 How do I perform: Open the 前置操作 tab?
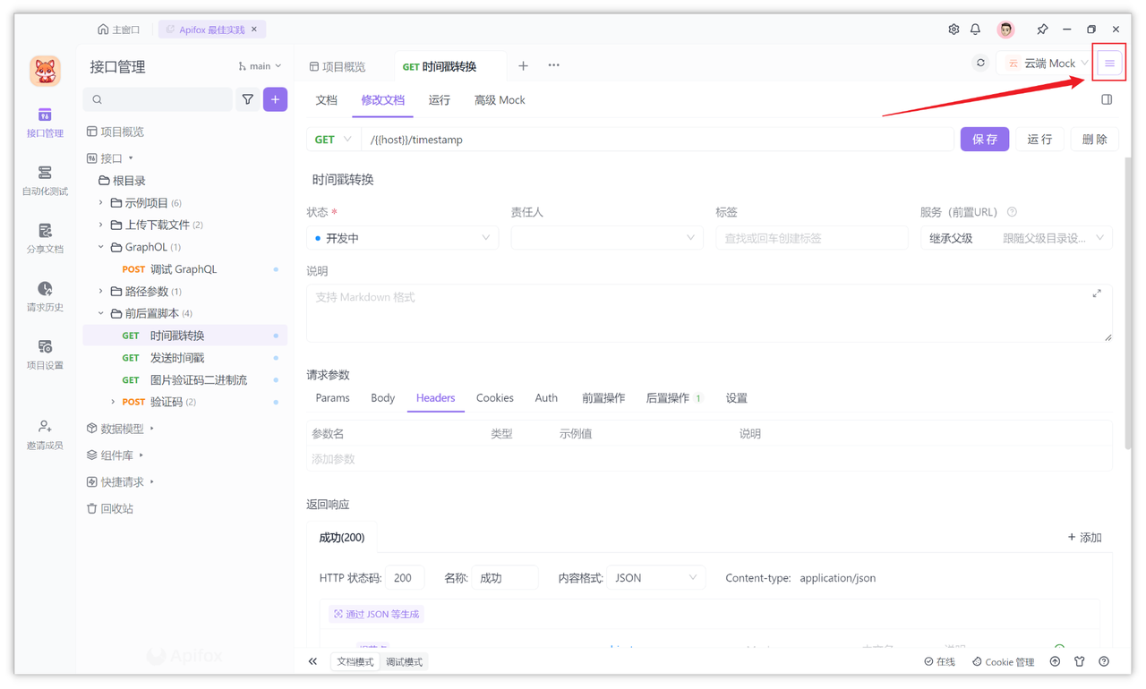click(603, 398)
